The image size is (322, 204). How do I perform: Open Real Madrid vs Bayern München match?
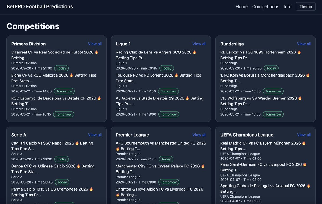[263, 146]
